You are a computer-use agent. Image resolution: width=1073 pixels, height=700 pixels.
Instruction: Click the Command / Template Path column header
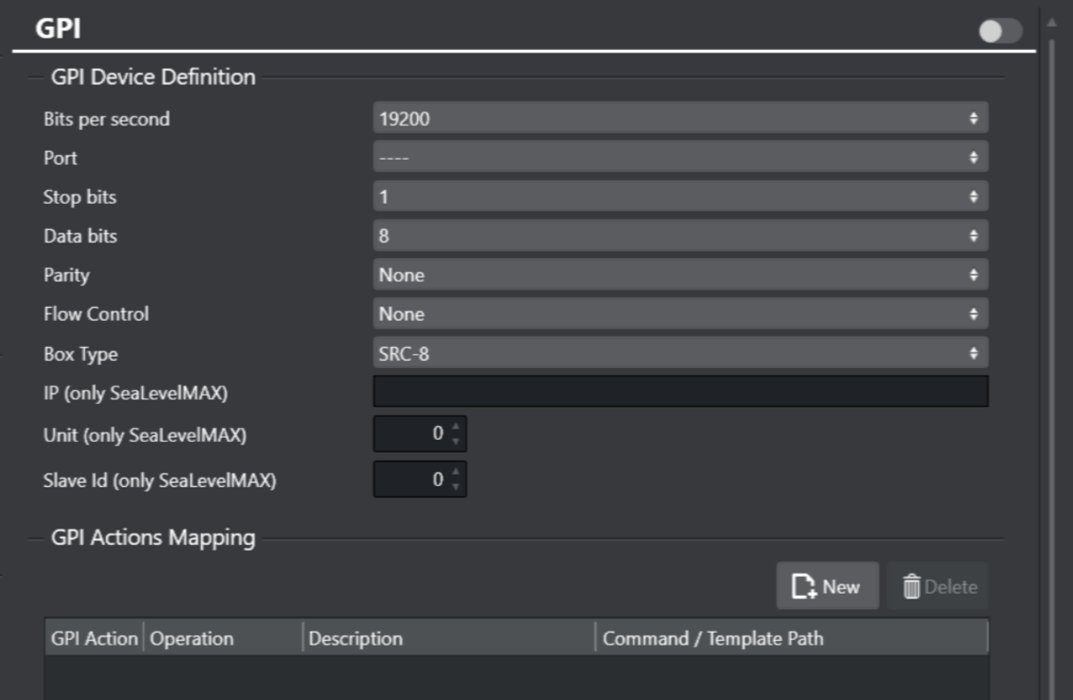tap(791, 638)
